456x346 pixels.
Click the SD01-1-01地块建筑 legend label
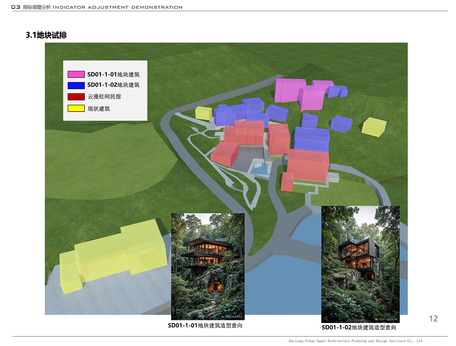pos(113,74)
